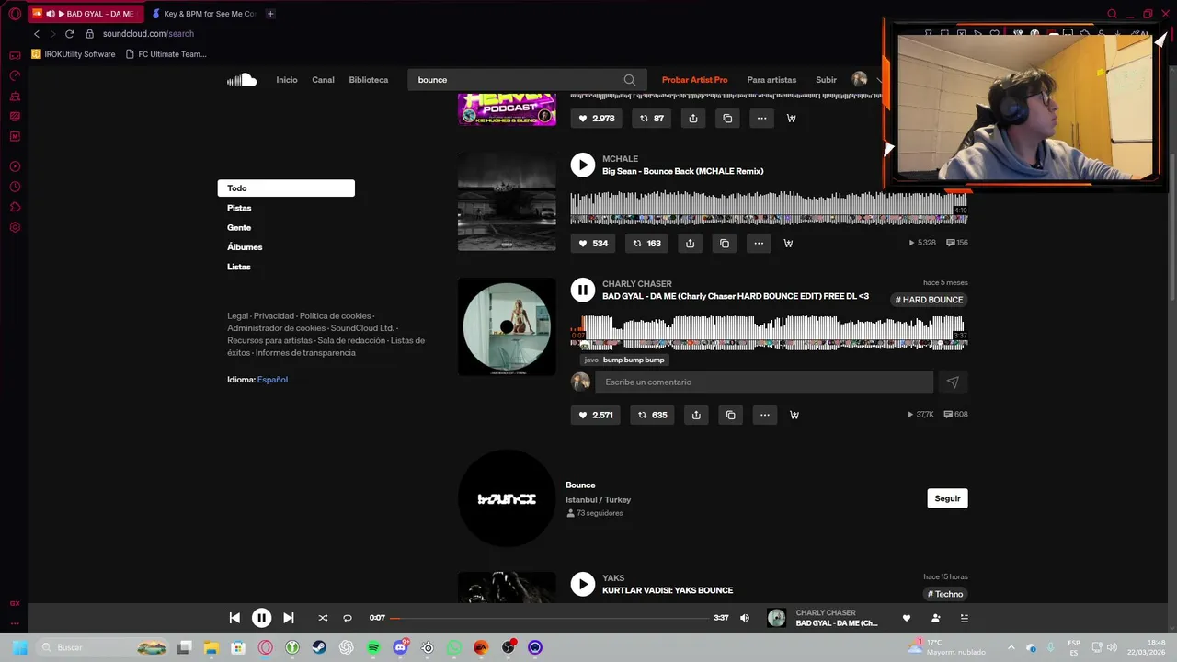This screenshot has height=662, width=1177.
Task: Repost the podcast track with 87 reposts
Action: click(x=652, y=119)
